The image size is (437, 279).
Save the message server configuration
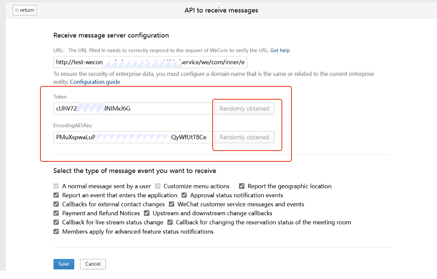pos(64,264)
